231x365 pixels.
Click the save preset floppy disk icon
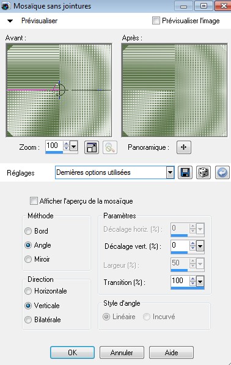pyautogui.click(x=185, y=172)
